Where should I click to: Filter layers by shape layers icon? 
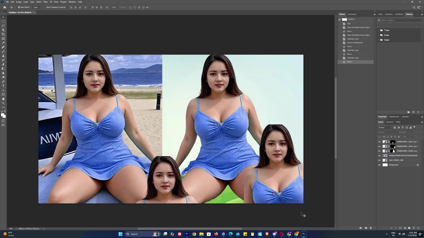[406, 128]
